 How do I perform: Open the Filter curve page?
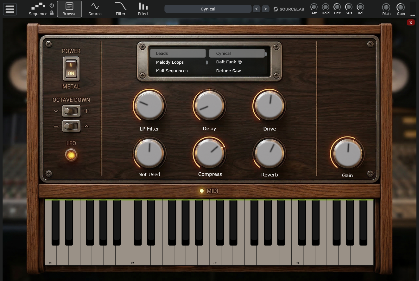pyautogui.click(x=120, y=9)
